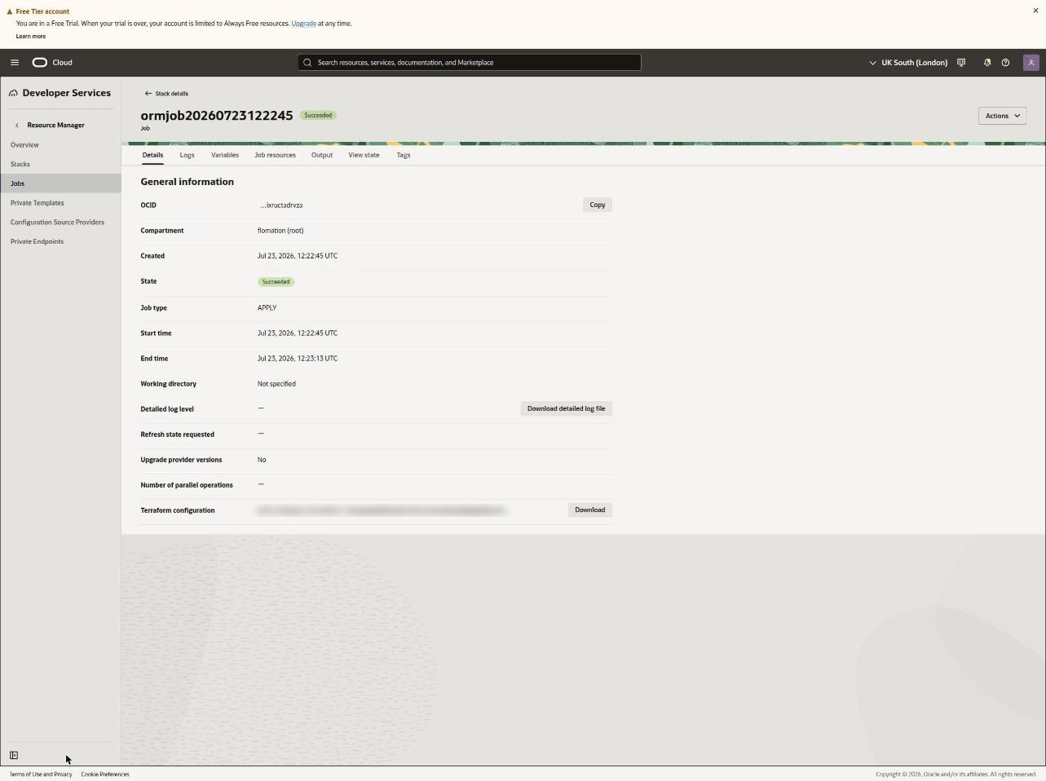Click the back chevron beside Resource Manager
Image resolution: width=1046 pixels, height=781 pixels.
pyautogui.click(x=17, y=126)
